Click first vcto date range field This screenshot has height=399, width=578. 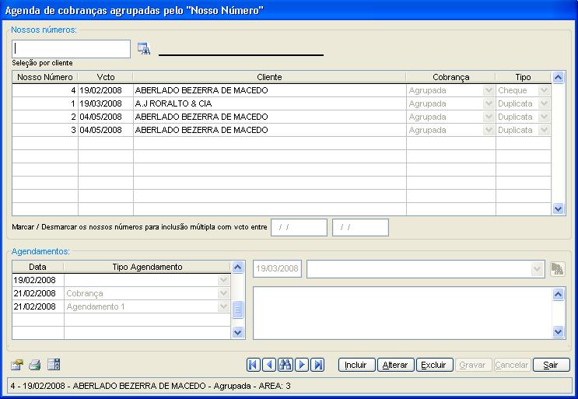point(299,227)
